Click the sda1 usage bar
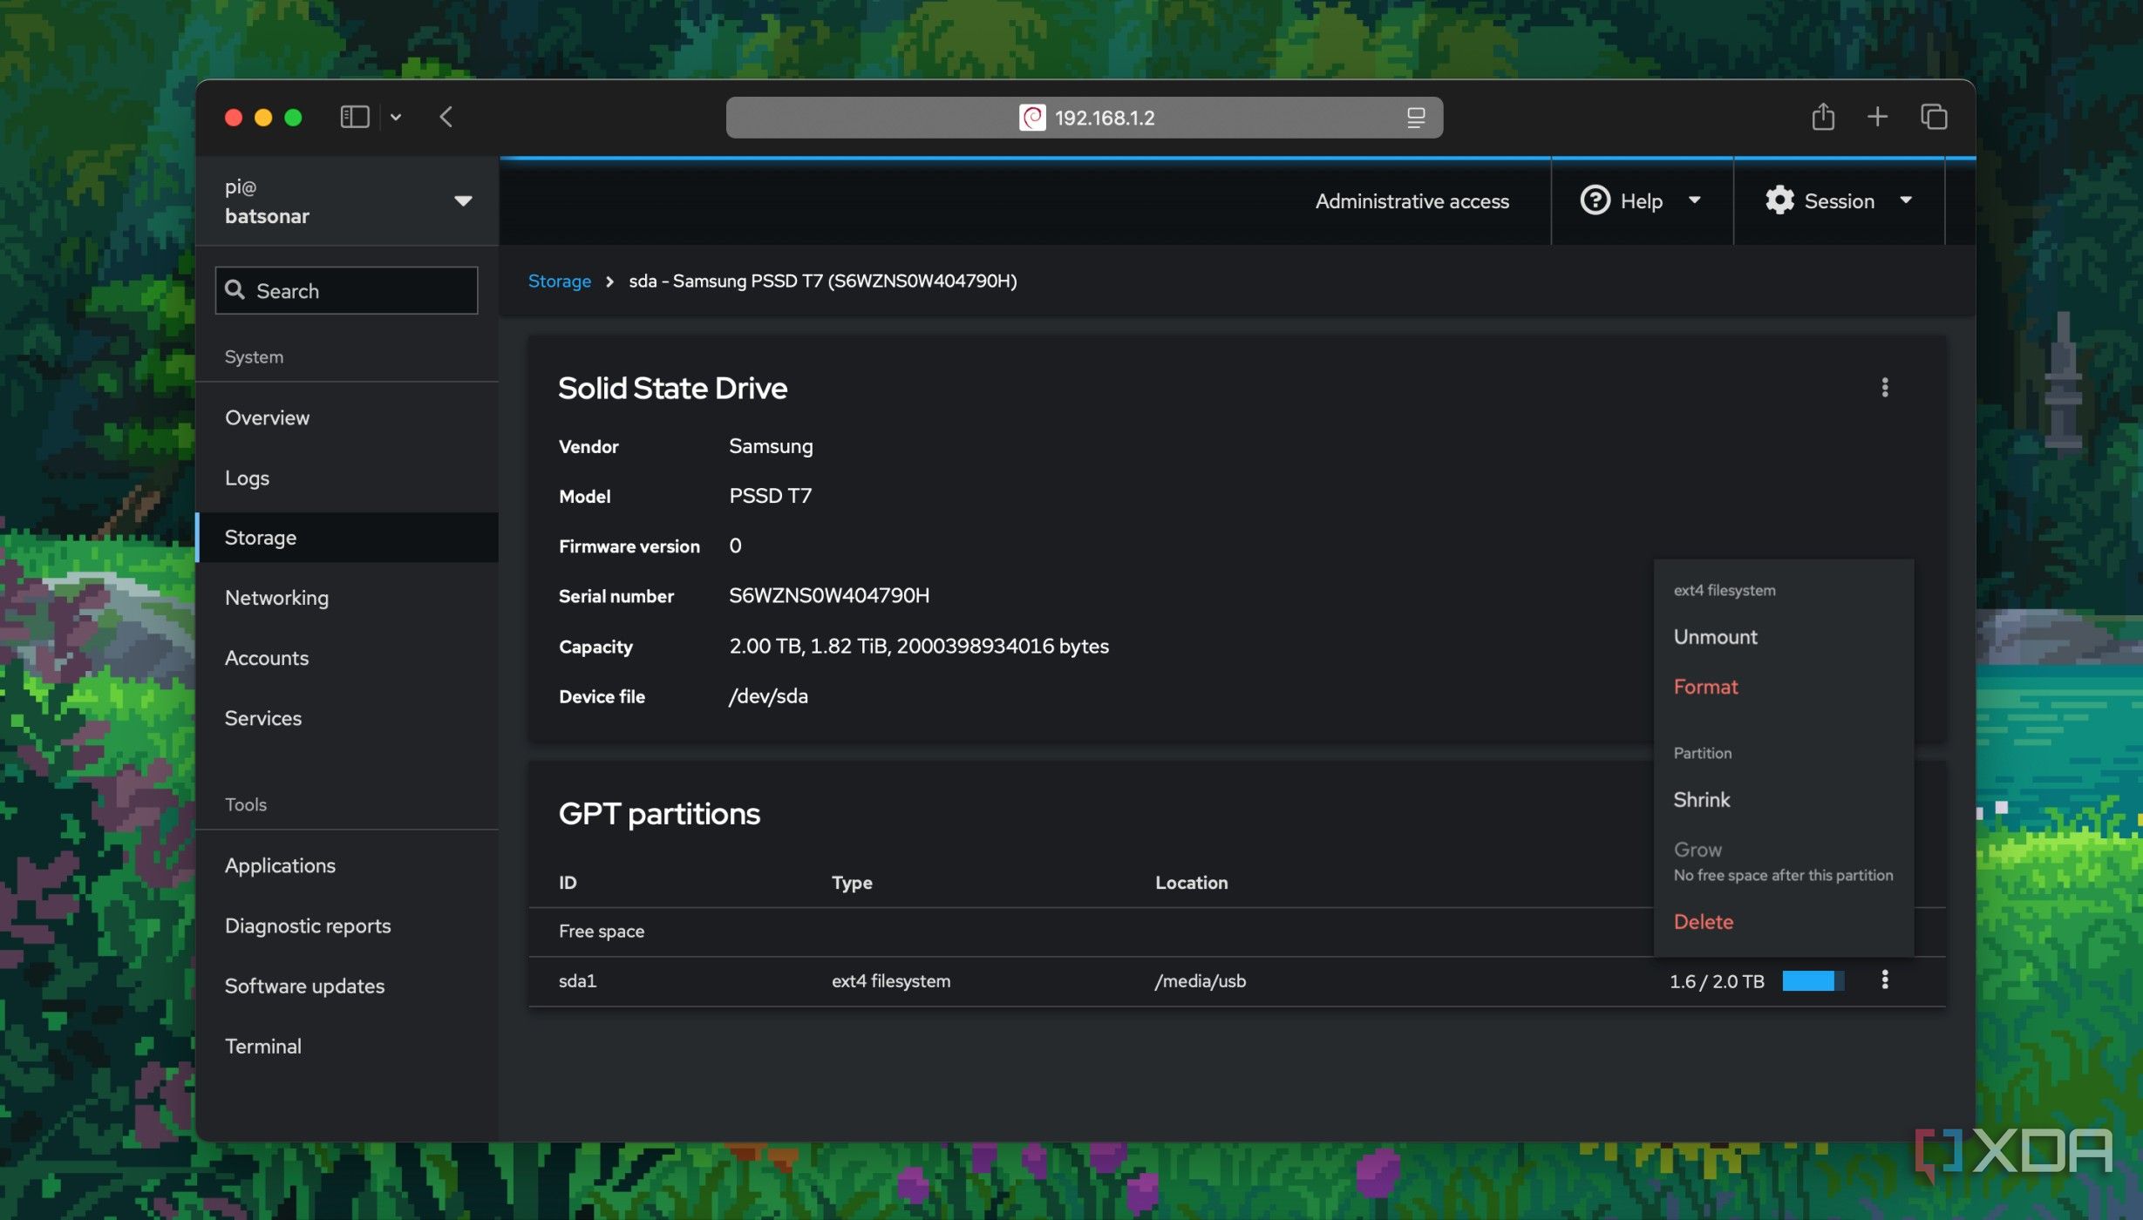This screenshot has height=1220, width=2143. coord(1813,981)
